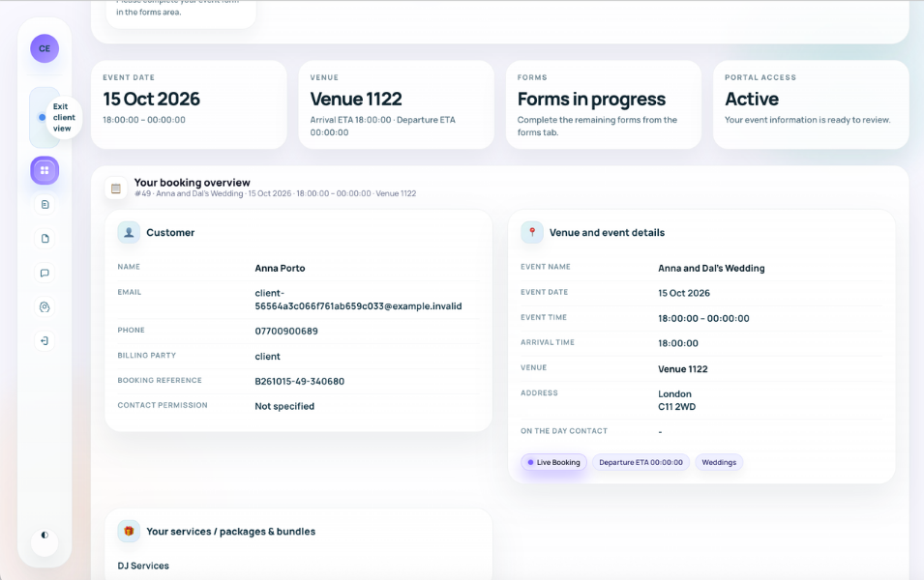The height and width of the screenshot is (580, 924).
Task: Open the Venue 1122 summary card
Action: click(396, 104)
